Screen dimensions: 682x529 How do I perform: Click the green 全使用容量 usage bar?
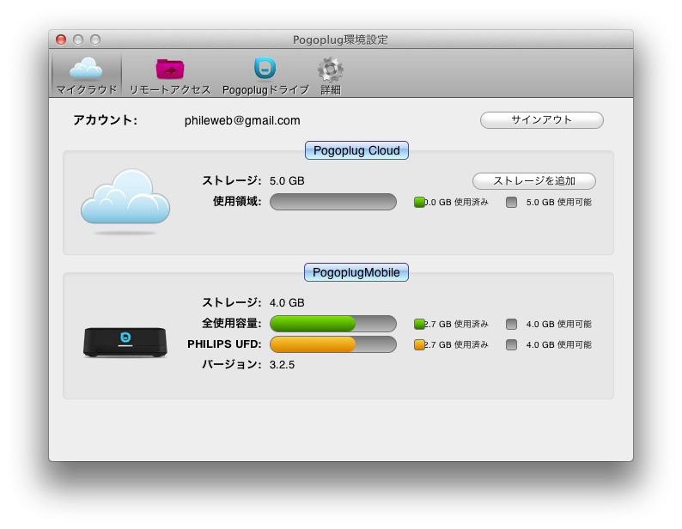click(x=333, y=324)
